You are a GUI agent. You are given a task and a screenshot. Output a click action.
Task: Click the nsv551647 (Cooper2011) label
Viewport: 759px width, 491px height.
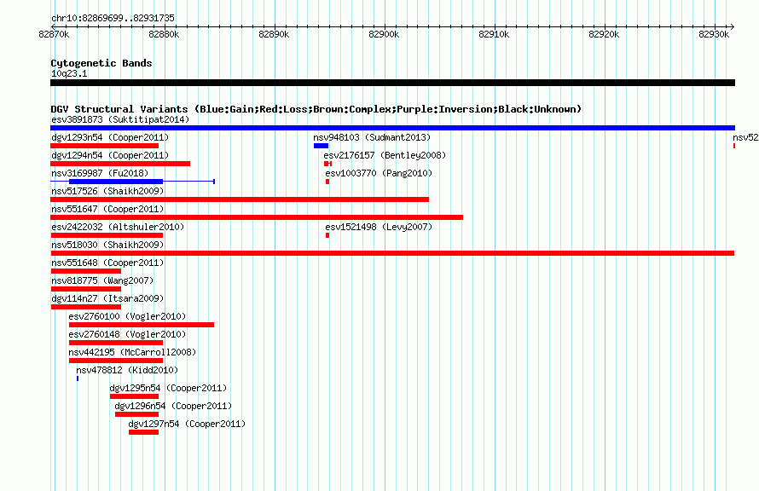(x=107, y=209)
